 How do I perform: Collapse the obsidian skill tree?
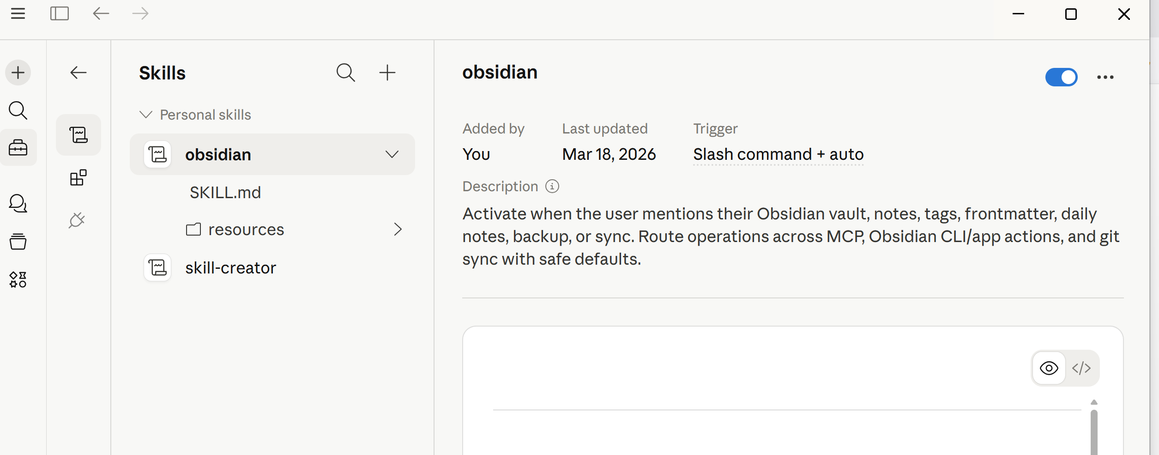click(x=392, y=154)
